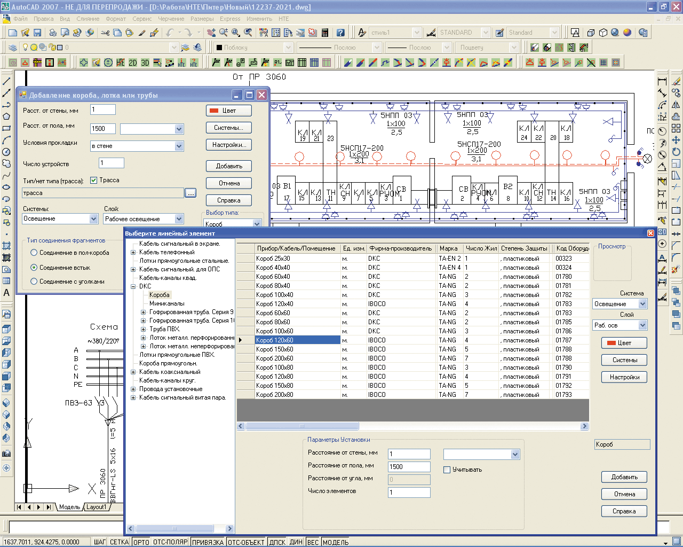
Task: Click the Cut scissors icon
Action: coord(105,33)
